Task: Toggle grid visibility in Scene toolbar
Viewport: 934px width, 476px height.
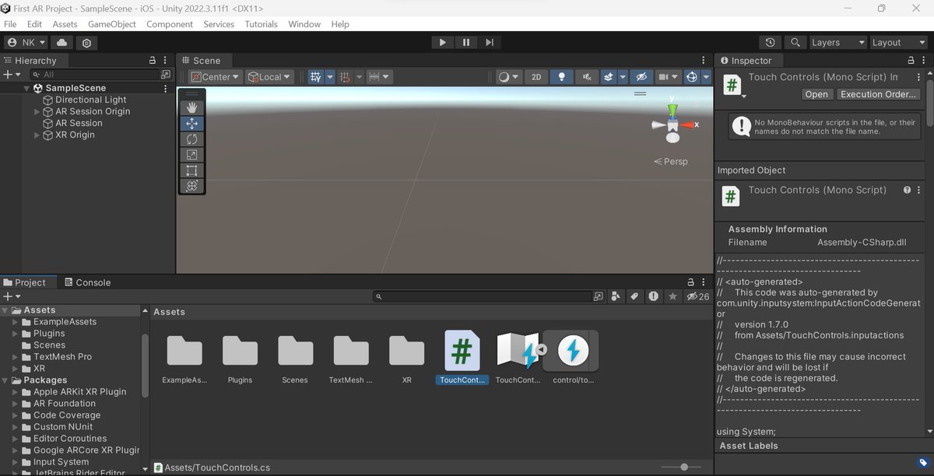Action: (315, 77)
